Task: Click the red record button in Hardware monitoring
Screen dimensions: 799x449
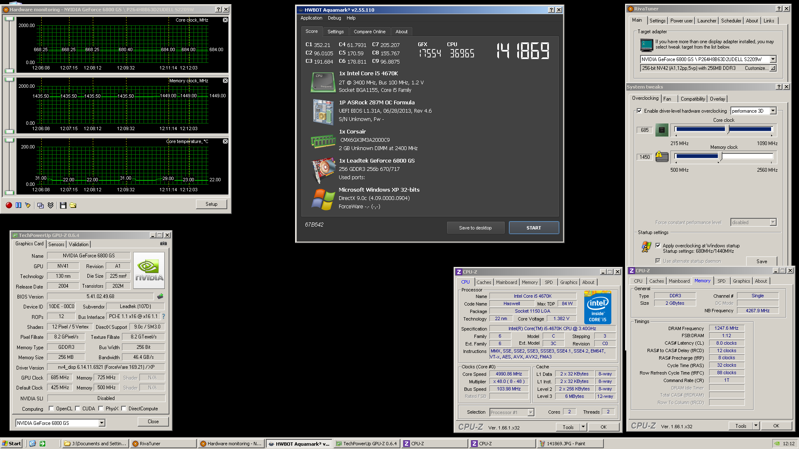Action: [x=9, y=205]
